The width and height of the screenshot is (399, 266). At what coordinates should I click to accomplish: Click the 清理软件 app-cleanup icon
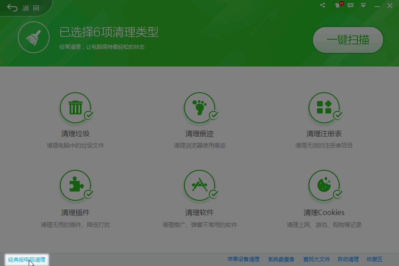[200, 185]
